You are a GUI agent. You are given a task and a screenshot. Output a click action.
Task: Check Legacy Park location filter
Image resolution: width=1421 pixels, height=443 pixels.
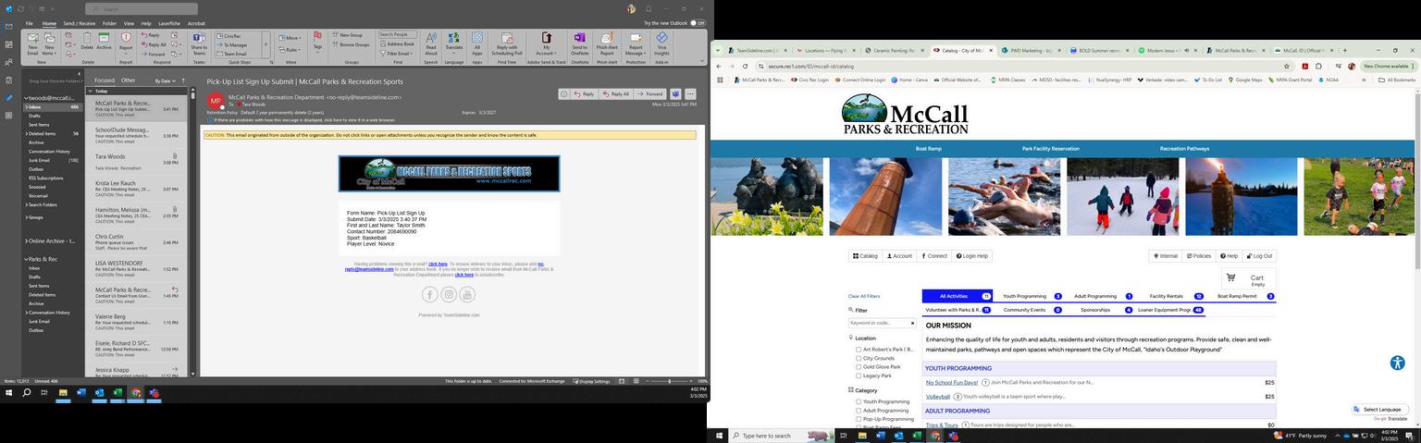tap(859, 375)
